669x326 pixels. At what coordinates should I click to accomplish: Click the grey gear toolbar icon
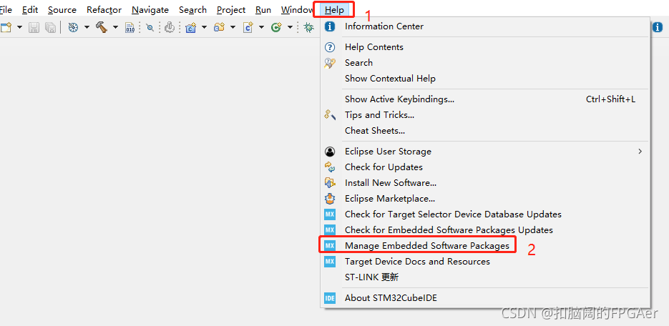(170, 28)
